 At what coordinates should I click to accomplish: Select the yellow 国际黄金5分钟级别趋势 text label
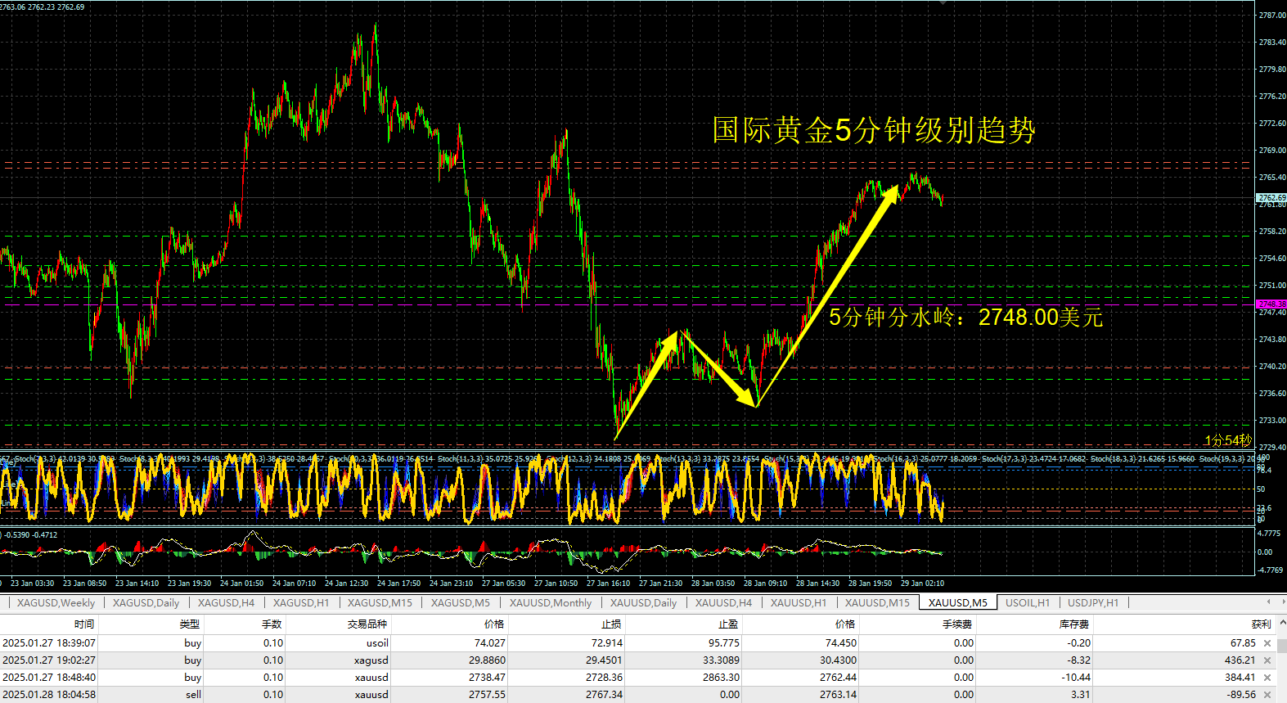(873, 130)
